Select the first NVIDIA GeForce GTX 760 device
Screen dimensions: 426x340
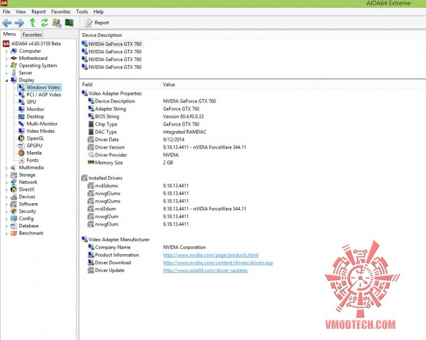[x=112, y=44]
